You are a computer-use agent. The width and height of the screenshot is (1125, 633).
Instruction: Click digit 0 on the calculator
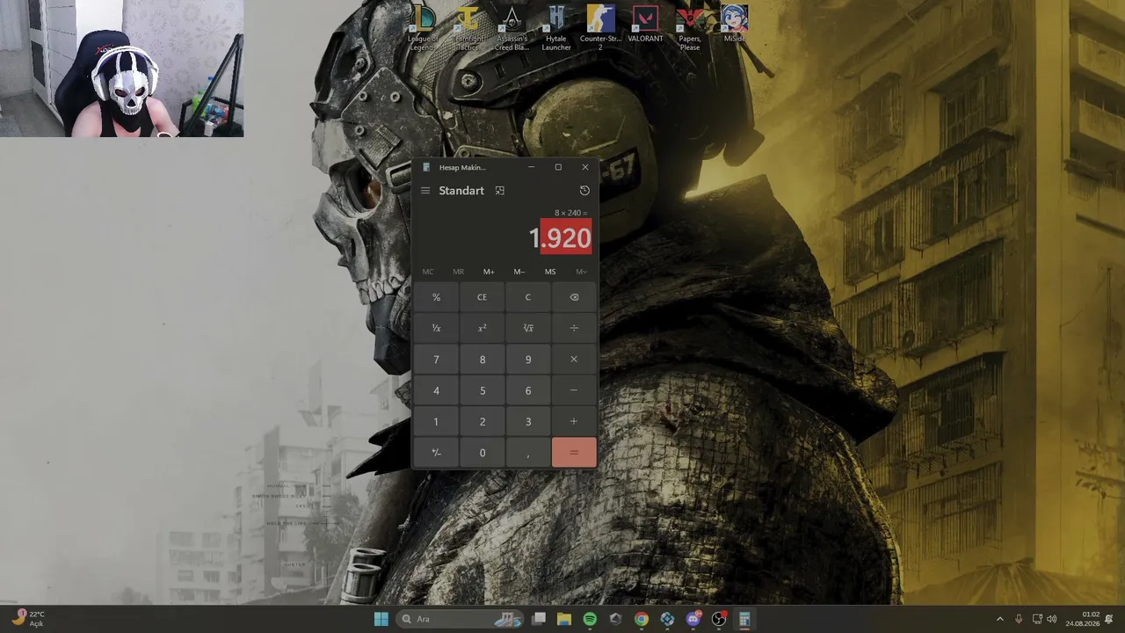pos(483,453)
